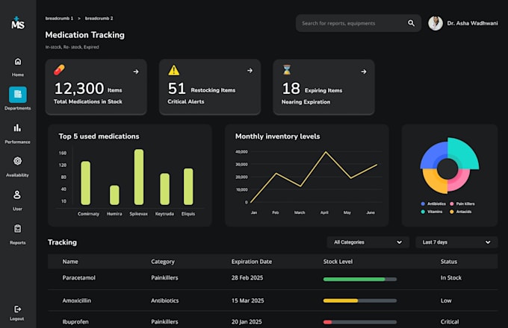Select the Paracetamol table row
The image size is (508, 328).
click(273, 278)
